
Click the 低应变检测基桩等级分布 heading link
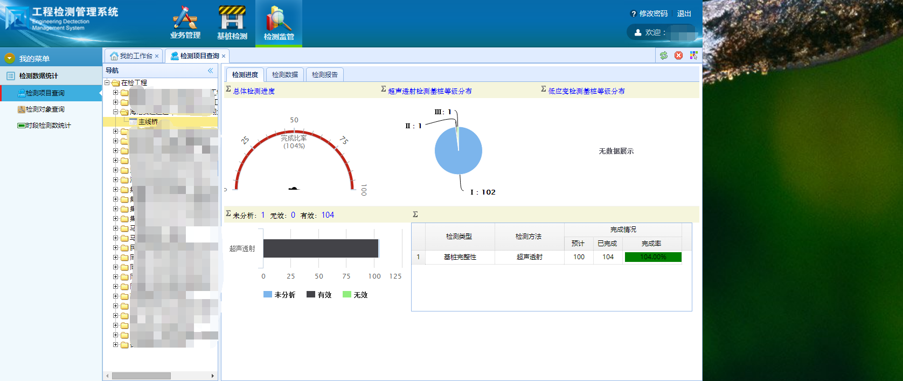click(587, 92)
